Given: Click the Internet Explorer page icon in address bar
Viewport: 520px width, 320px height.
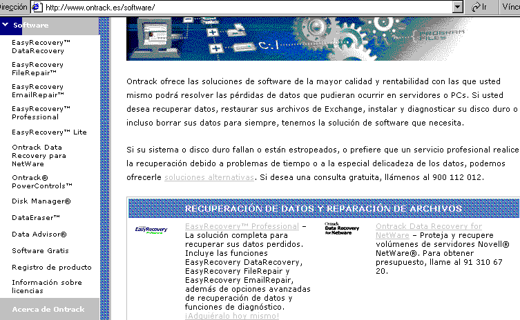Looking at the screenshot, I should coord(37,7).
